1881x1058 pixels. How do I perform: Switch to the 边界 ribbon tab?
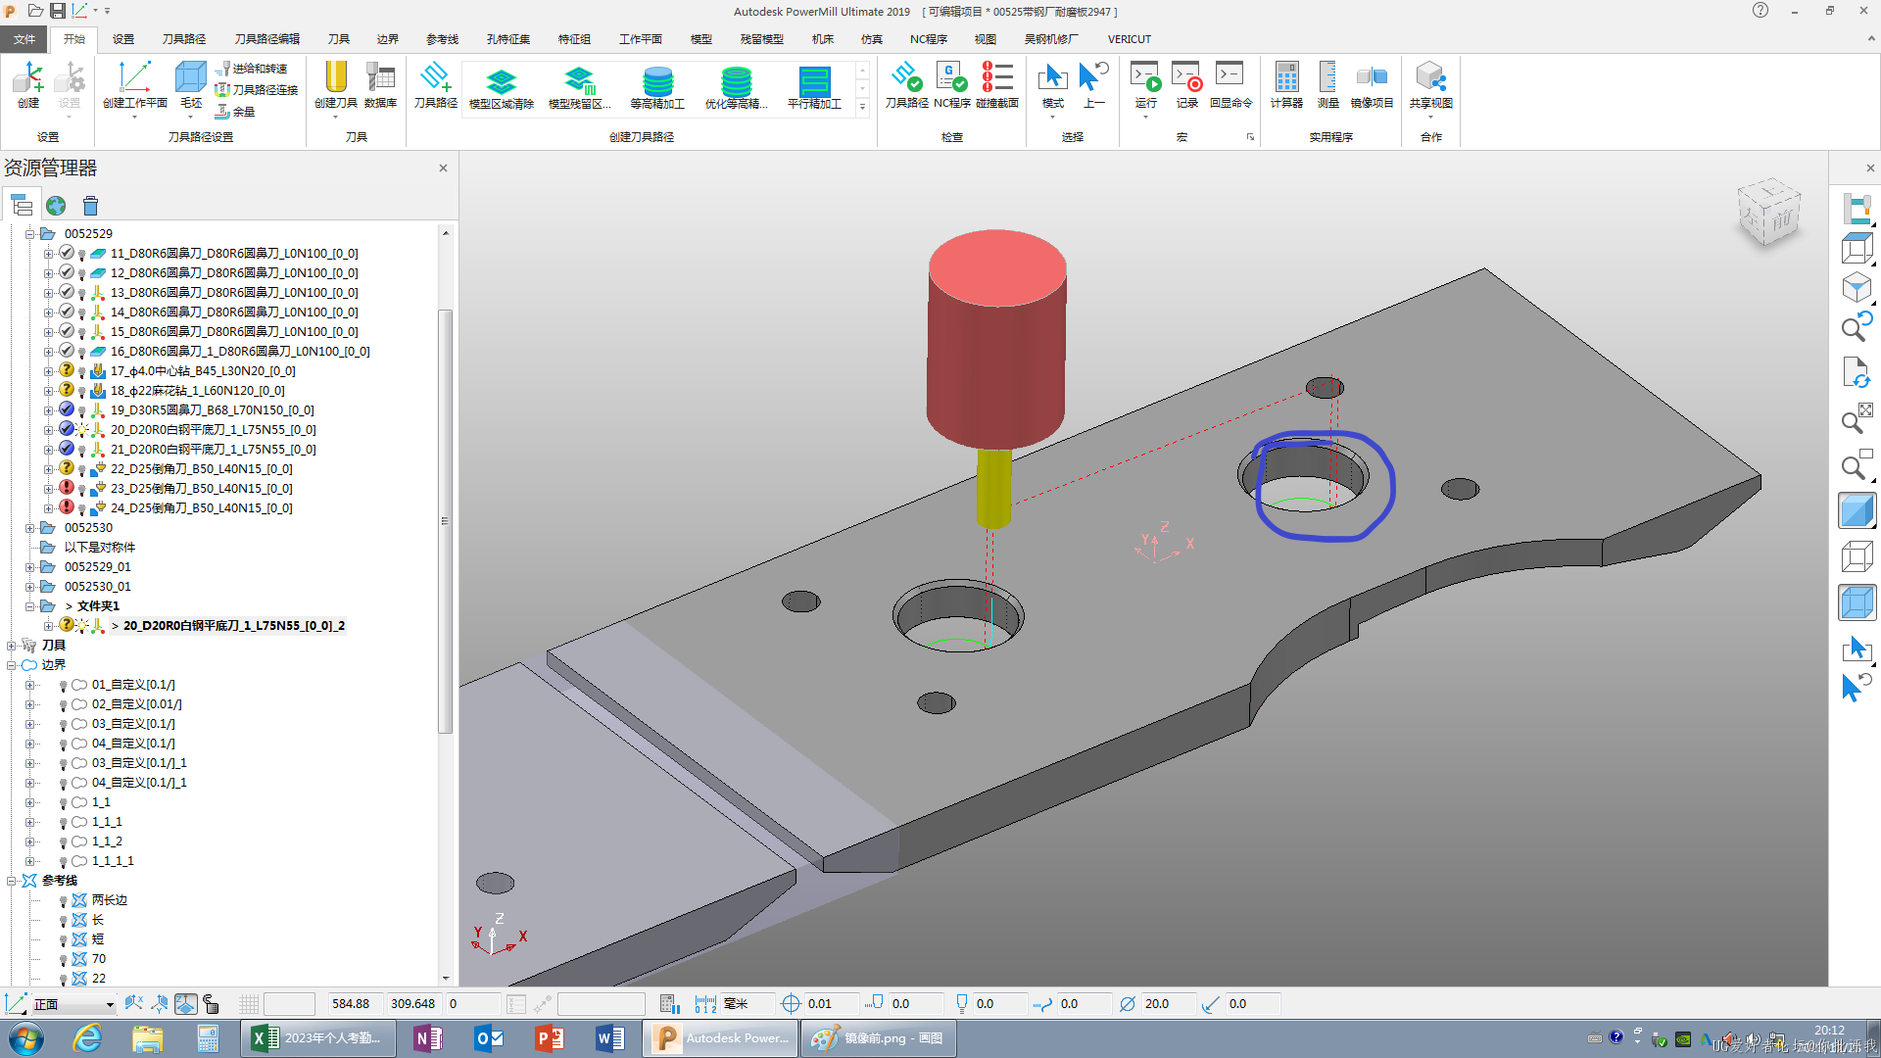point(388,39)
